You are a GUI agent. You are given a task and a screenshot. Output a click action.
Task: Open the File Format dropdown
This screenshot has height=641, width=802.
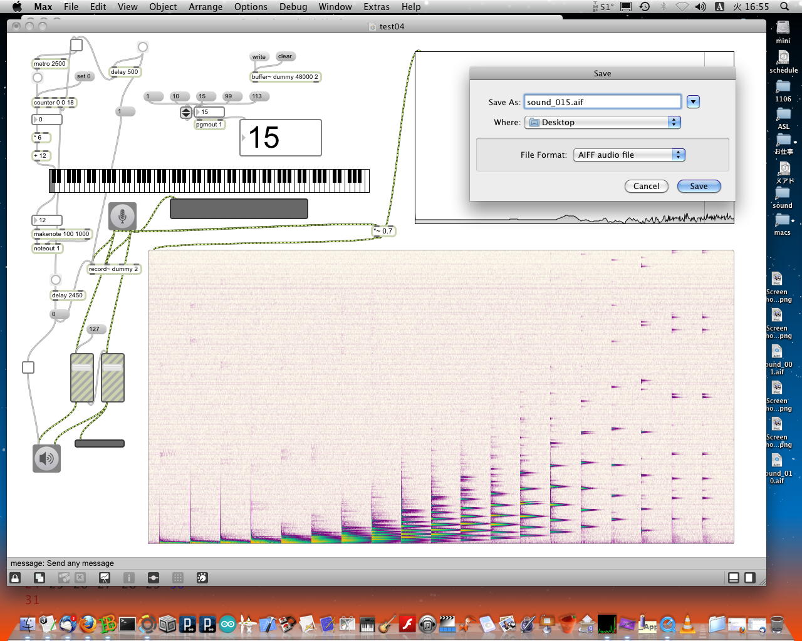[x=629, y=155]
